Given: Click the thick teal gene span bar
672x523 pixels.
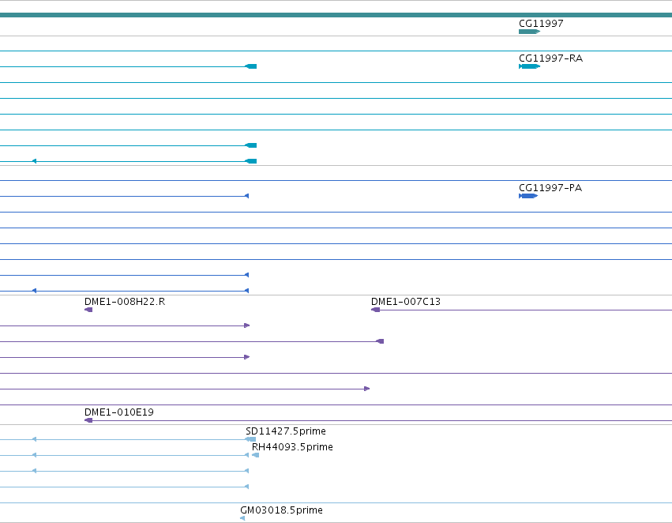Looking at the screenshot, I should (336, 15).
